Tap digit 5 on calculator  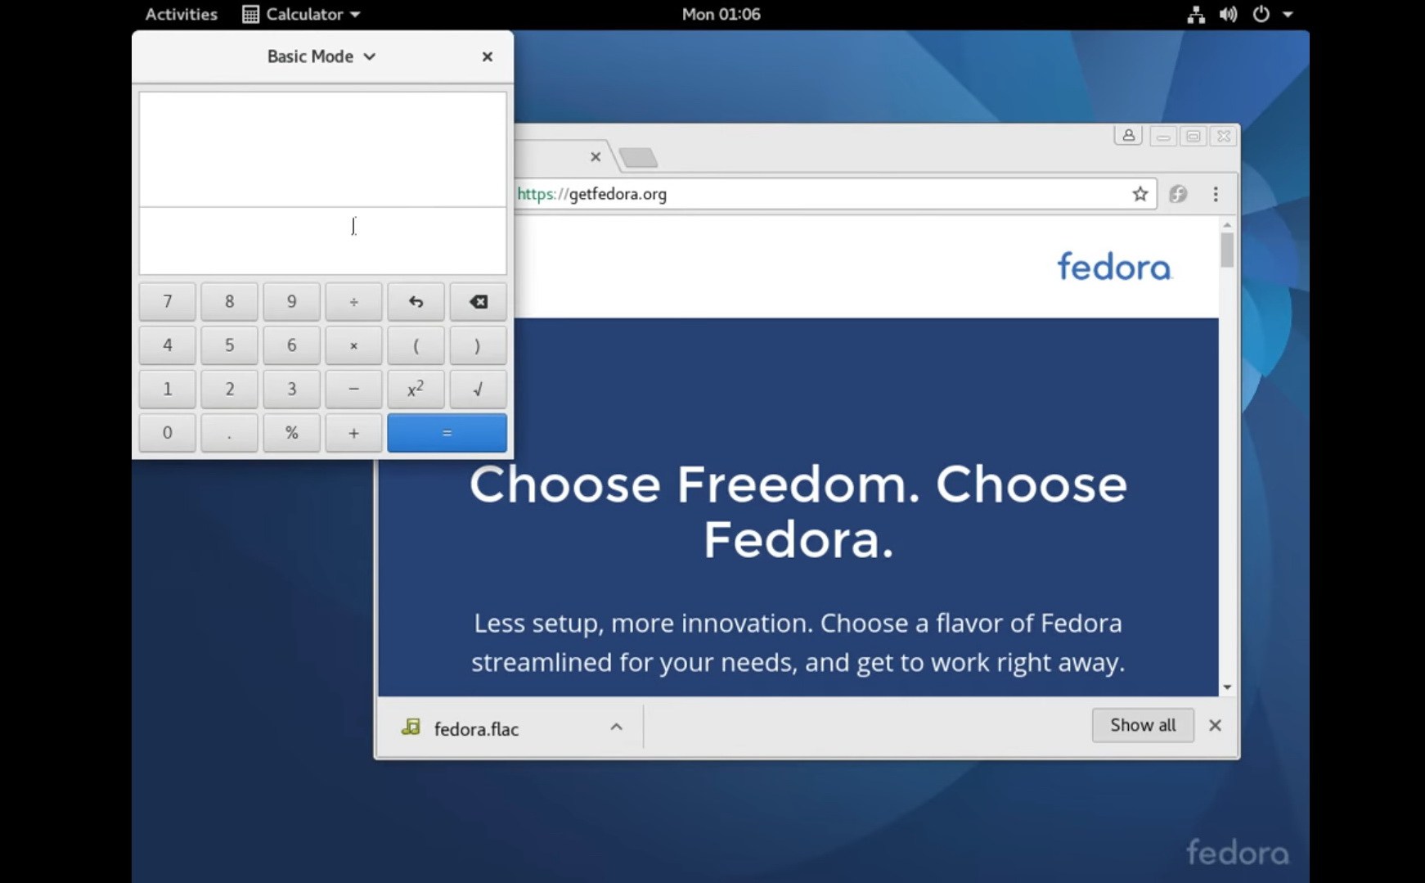(229, 345)
